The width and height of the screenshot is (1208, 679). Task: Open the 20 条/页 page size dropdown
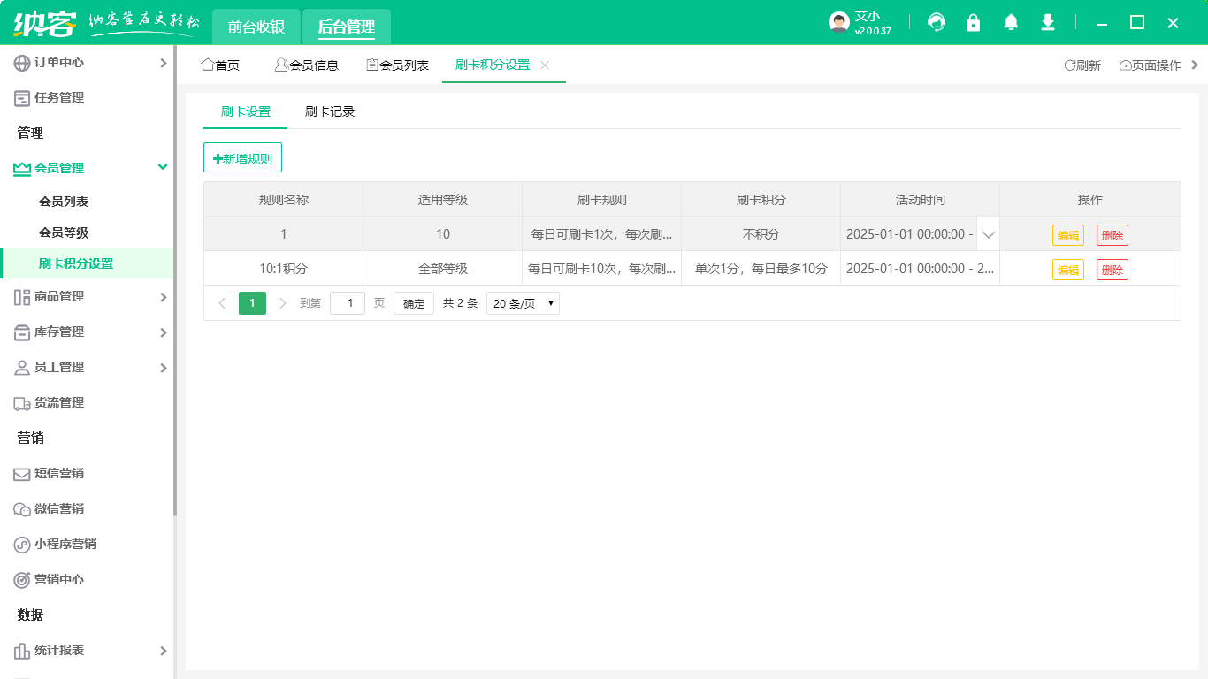[522, 302]
